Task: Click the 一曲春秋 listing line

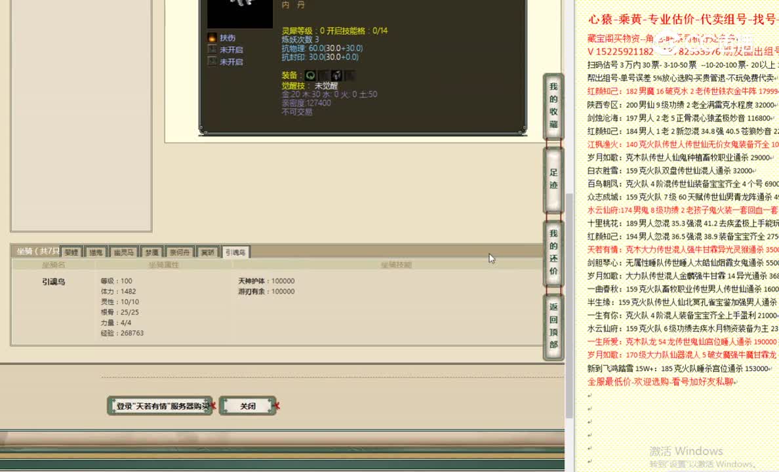Action: 683,288
